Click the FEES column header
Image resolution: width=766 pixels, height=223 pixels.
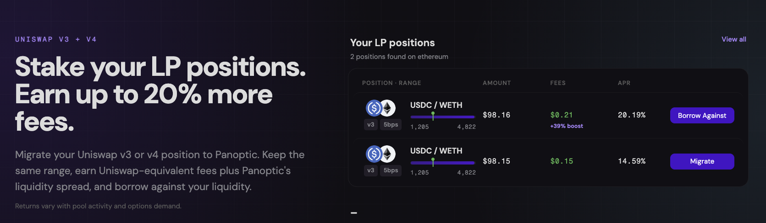point(558,83)
